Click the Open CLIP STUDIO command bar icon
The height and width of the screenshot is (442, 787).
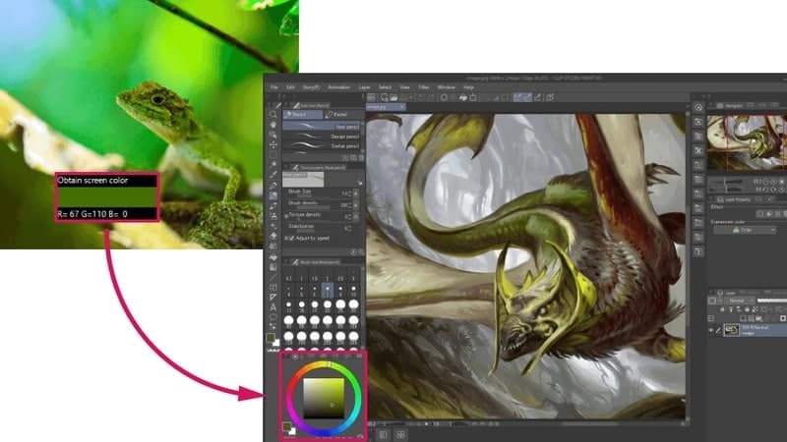371,97
